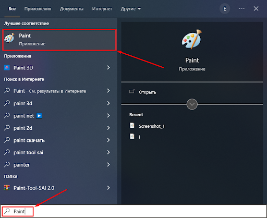The width and height of the screenshot is (267, 218).
Task: Open recent file named i
Action: tap(135, 137)
